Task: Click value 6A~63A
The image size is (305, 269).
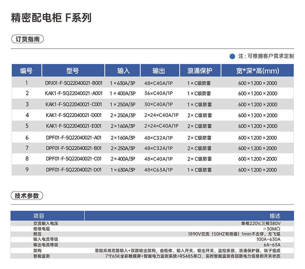Action: click(272, 245)
